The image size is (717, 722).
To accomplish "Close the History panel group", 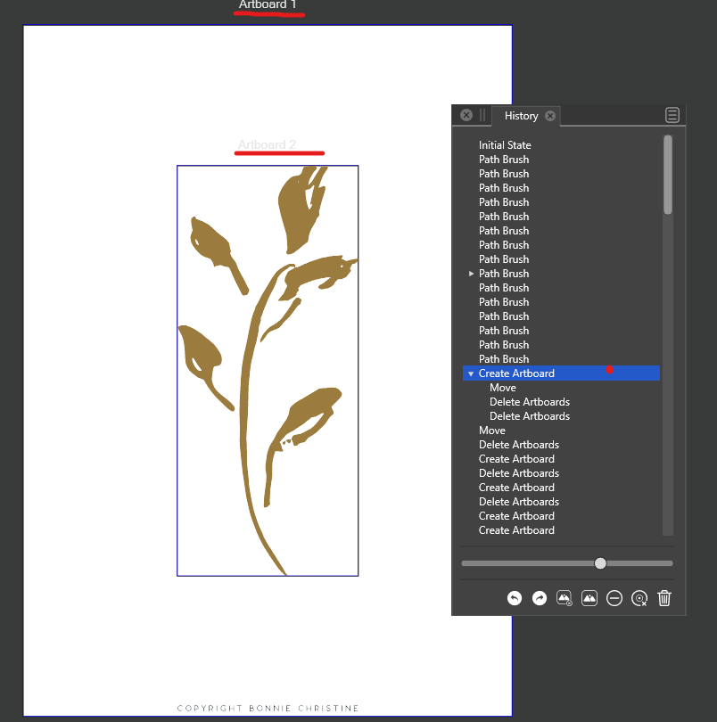I will point(466,115).
